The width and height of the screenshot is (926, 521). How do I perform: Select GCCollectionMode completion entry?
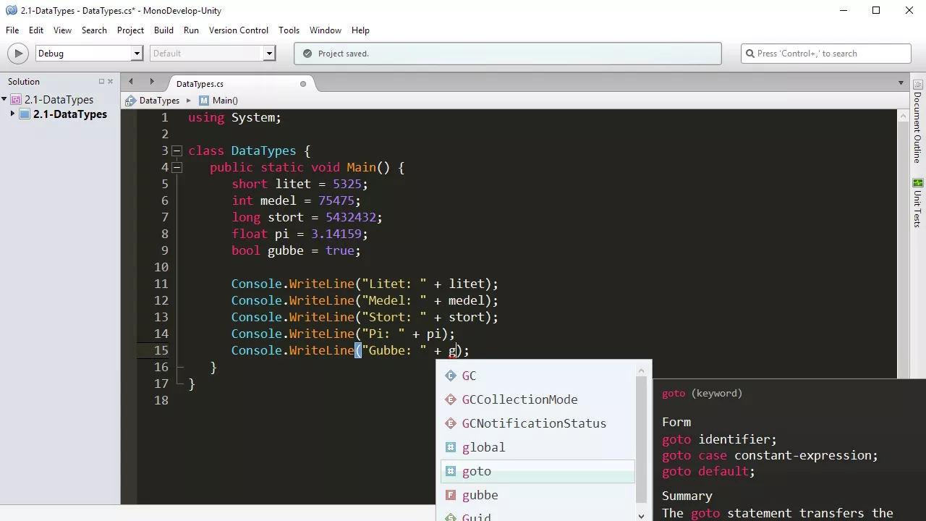pyautogui.click(x=538, y=399)
